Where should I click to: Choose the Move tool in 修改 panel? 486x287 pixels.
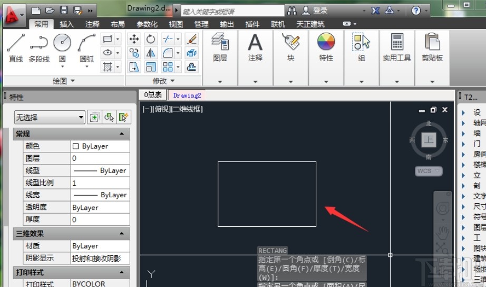(134, 39)
